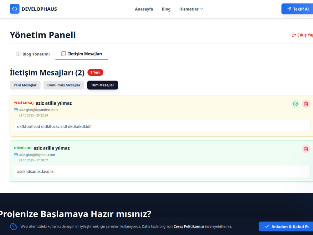Image resolution: width=313 pixels, height=235 pixels.
Task: Filter by Dönülmüş Mesajlar
Action: [x=64, y=85]
